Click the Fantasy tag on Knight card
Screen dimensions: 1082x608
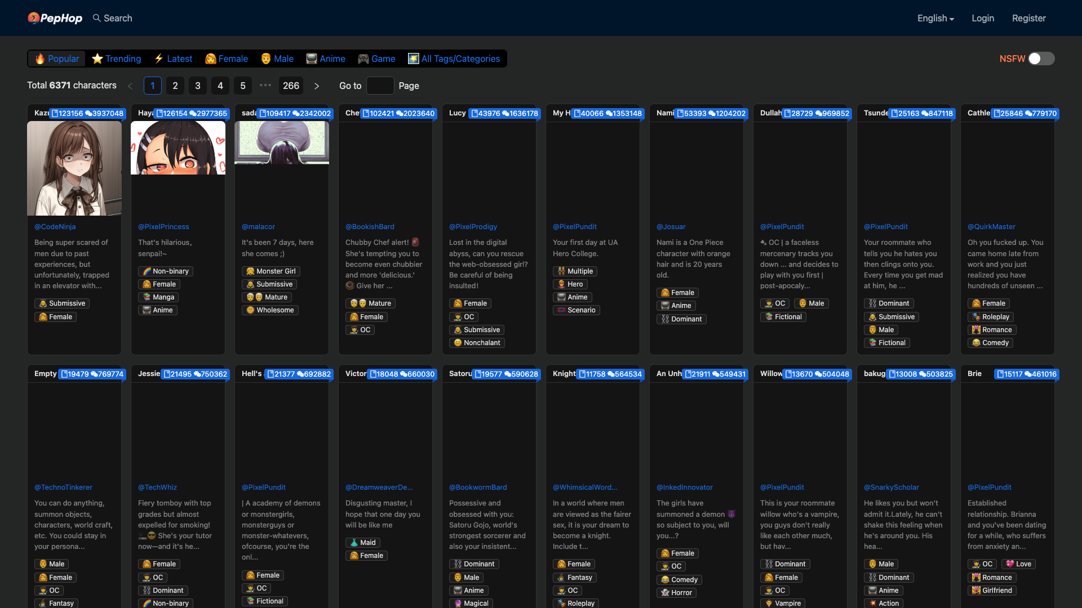(575, 578)
